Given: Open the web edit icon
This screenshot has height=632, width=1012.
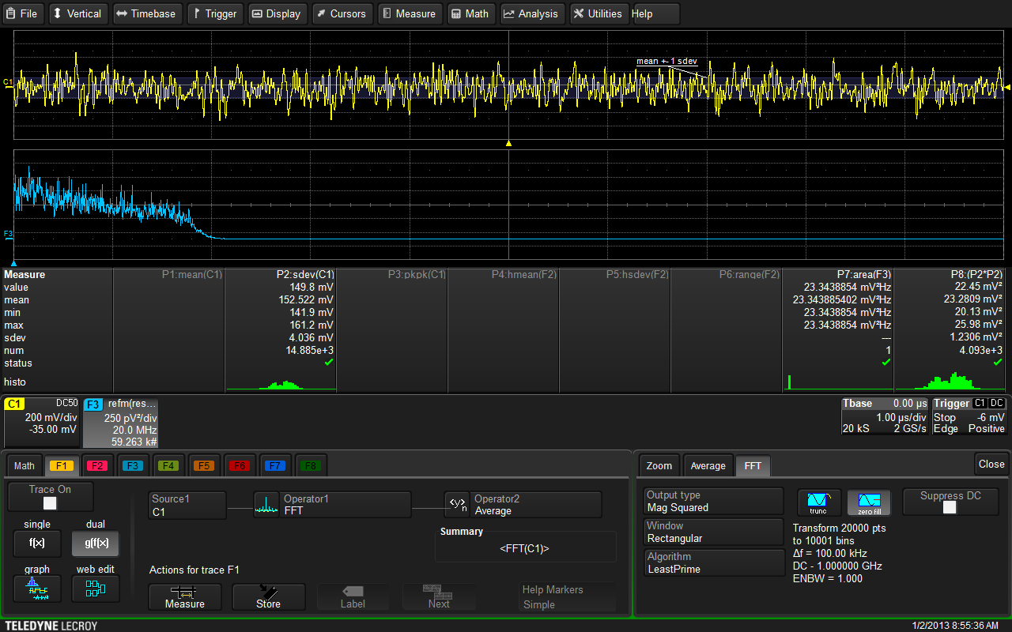Looking at the screenshot, I should (96, 589).
